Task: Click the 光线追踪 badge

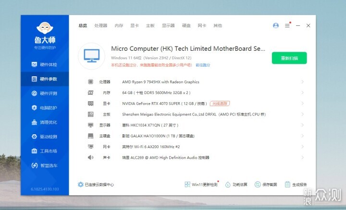Action: point(220,104)
